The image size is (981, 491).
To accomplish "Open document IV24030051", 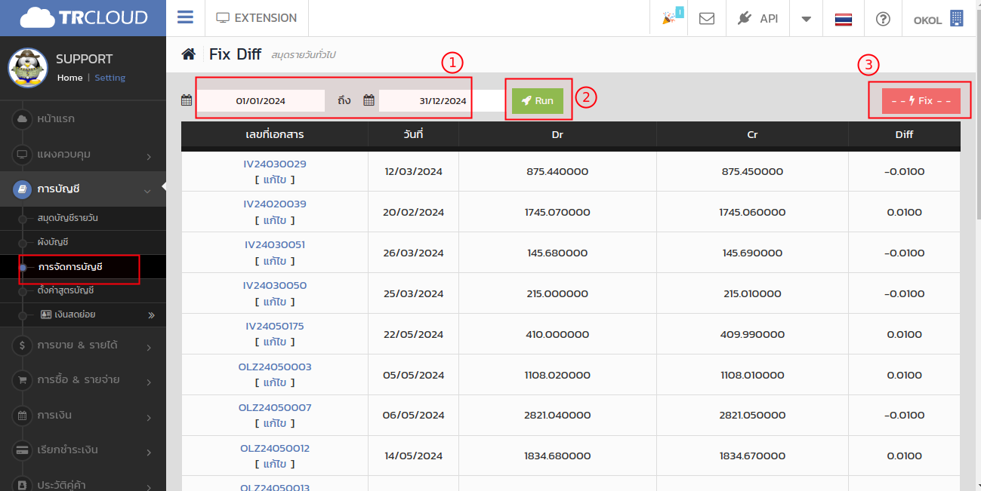I will point(275,245).
